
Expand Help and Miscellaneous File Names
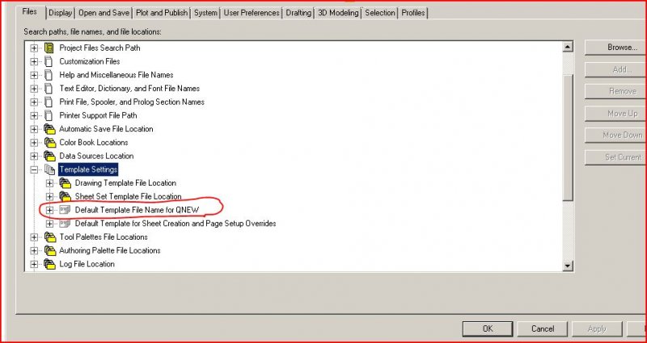click(34, 75)
